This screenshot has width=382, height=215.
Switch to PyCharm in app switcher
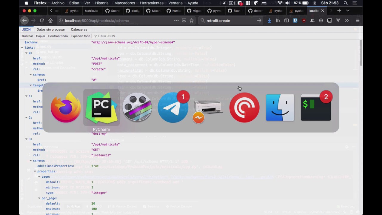click(x=101, y=107)
